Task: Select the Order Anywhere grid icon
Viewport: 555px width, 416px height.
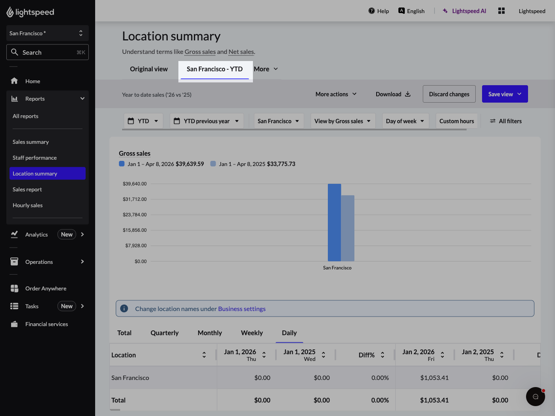Action: [14, 288]
